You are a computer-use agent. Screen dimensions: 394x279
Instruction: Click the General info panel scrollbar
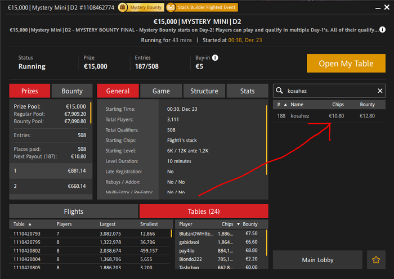point(266,140)
